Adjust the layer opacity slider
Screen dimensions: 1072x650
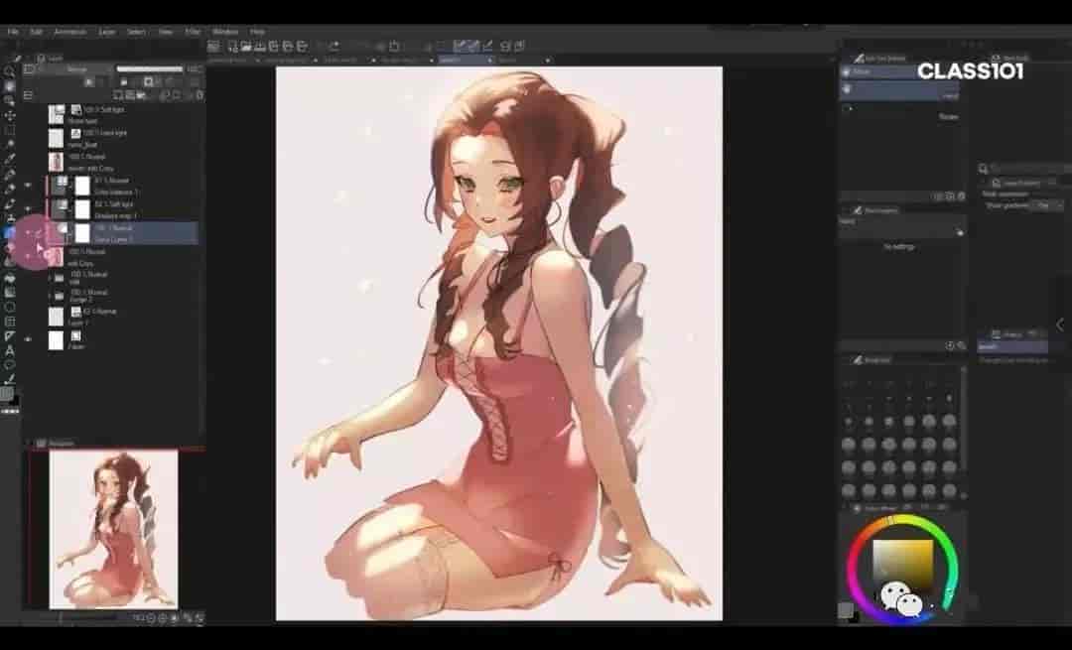(150, 69)
